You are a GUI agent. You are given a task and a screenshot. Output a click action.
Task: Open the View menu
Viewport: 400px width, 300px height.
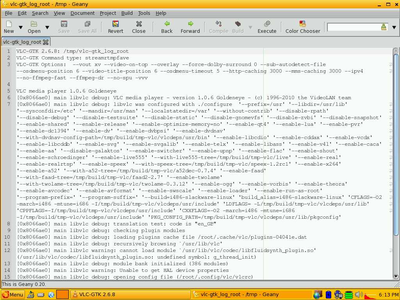(x=59, y=13)
